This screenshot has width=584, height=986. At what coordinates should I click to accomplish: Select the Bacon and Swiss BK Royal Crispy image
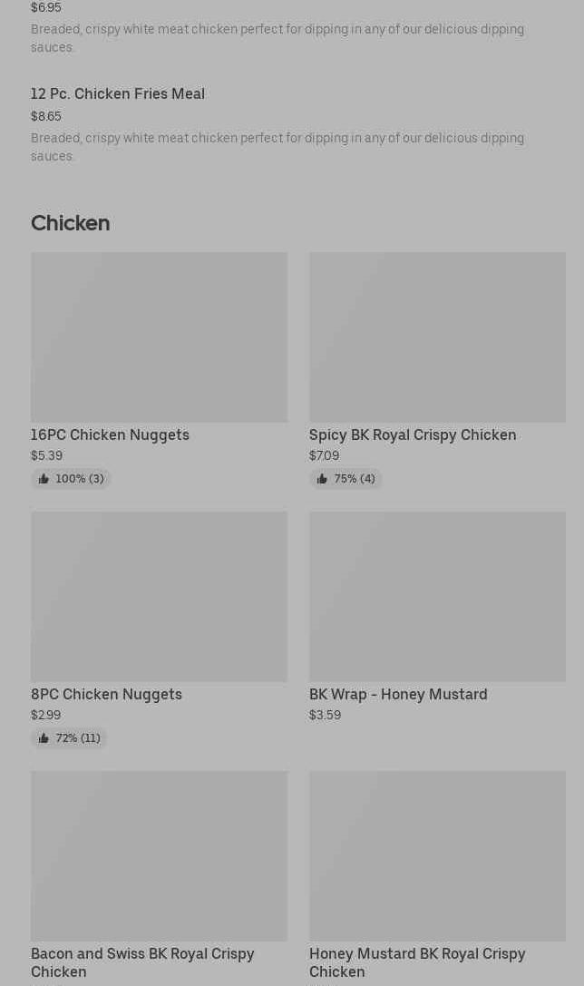tap(159, 855)
